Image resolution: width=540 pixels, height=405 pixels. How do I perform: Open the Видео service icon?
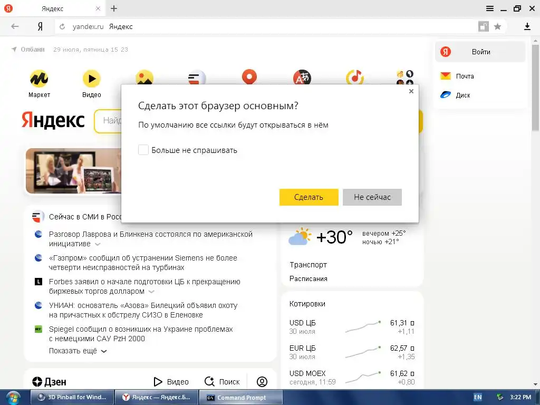pyautogui.click(x=92, y=79)
